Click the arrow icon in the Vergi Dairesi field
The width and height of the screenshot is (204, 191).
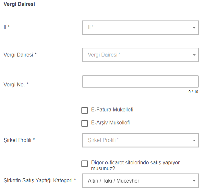[x=194, y=55]
